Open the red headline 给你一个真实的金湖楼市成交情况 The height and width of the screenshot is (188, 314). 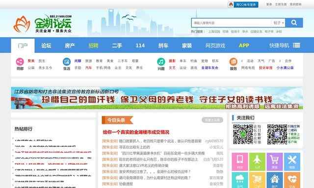click(136, 132)
